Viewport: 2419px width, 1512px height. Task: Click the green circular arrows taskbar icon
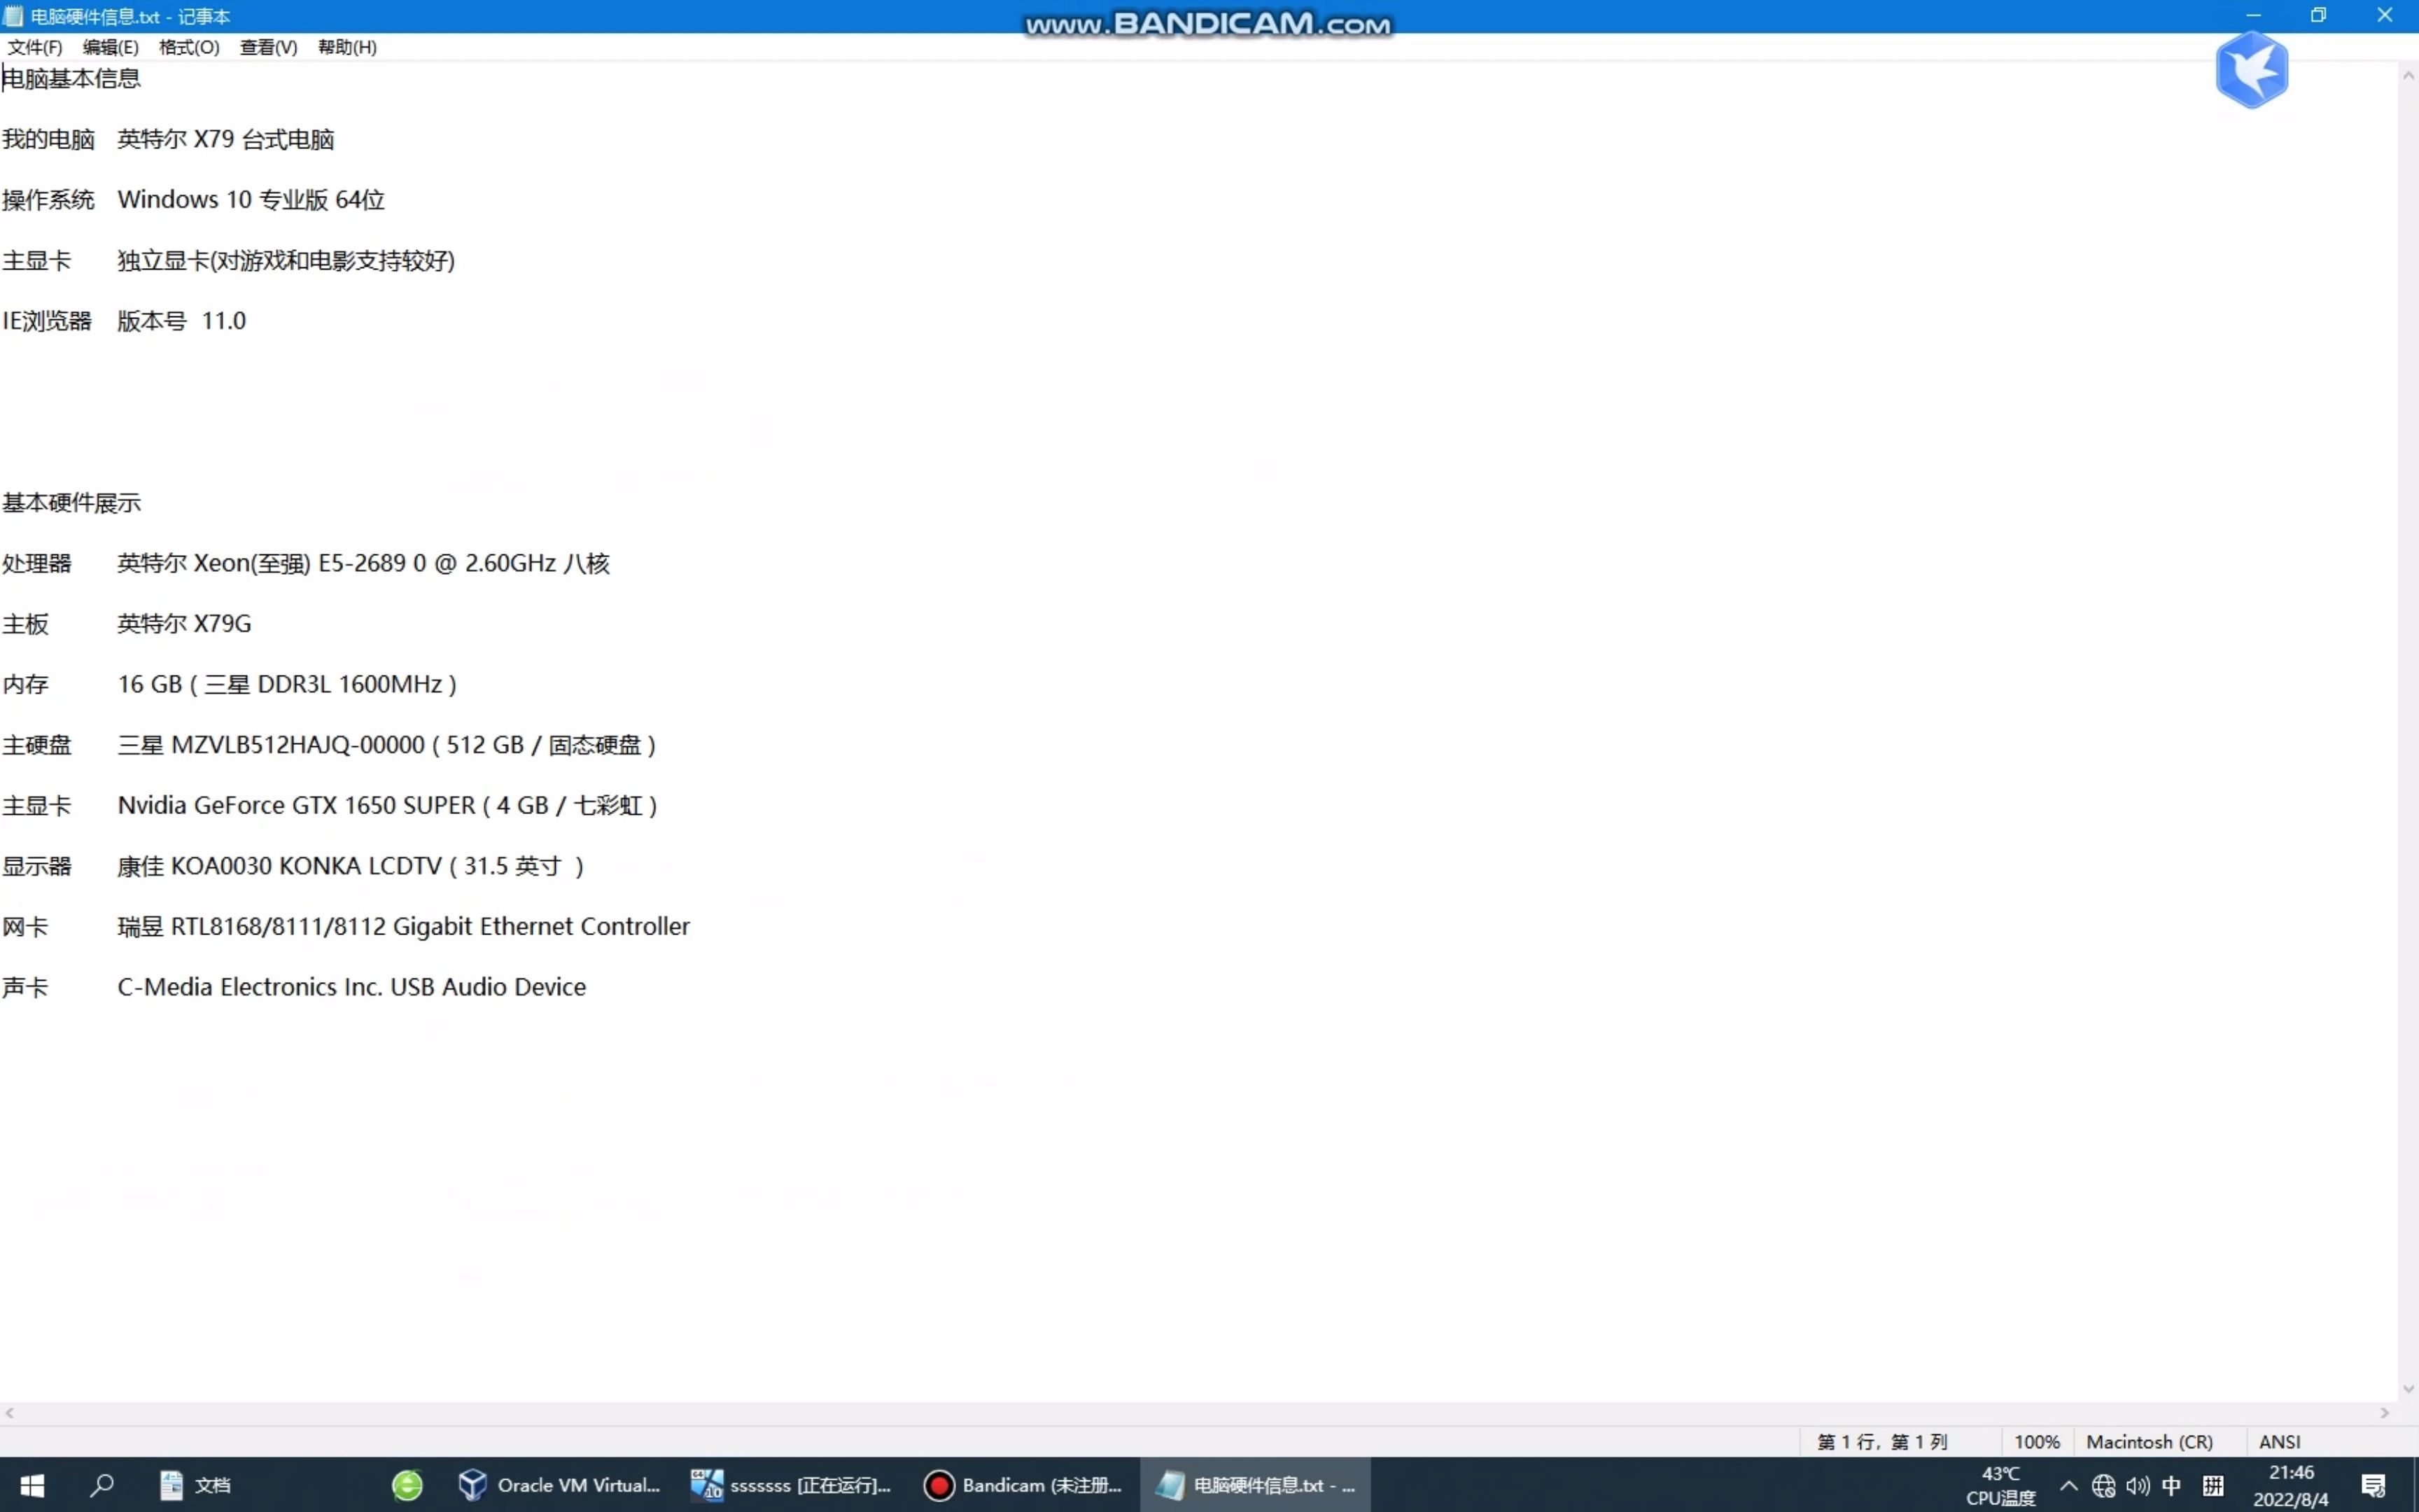pyautogui.click(x=407, y=1485)
